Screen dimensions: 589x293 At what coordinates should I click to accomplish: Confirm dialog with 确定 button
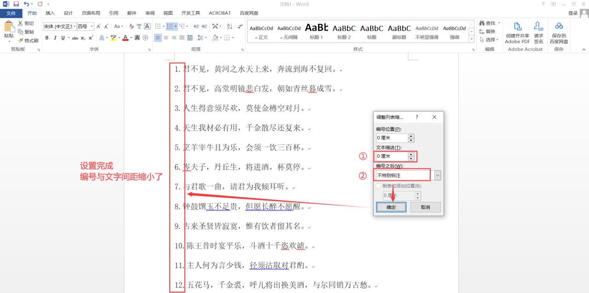click(x=391, y=207)
